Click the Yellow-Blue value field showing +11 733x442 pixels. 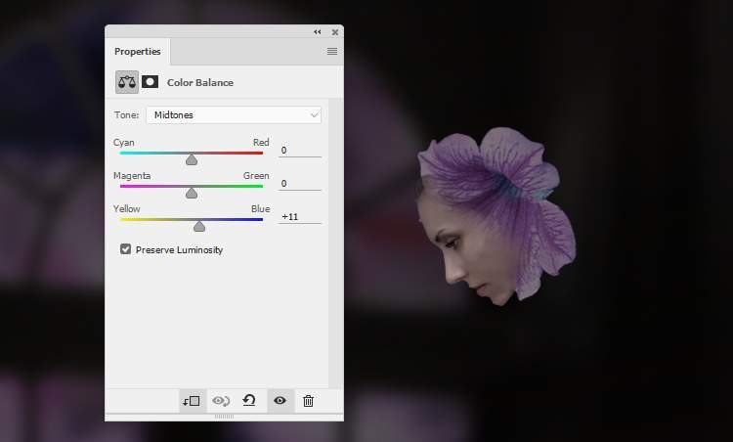click(300, 216)
